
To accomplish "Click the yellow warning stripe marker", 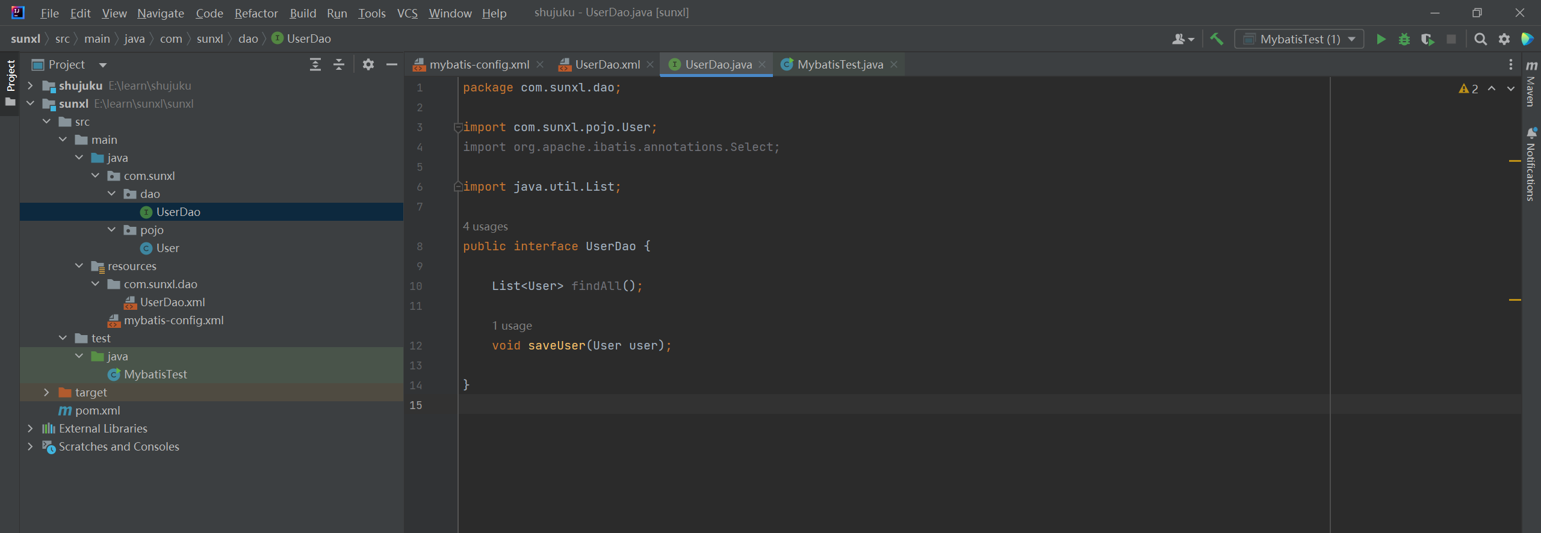I will (1515, 161).
